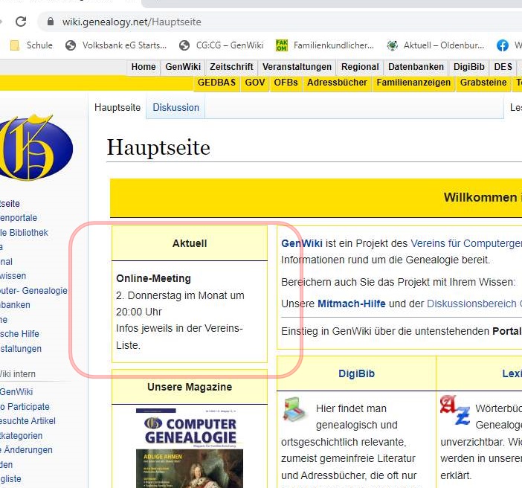The width and height of the screenshot is (522, 488).
Task: Open sidebar link ending in Bibliothek
Action: pyautogui.click(x=24, y=233)
